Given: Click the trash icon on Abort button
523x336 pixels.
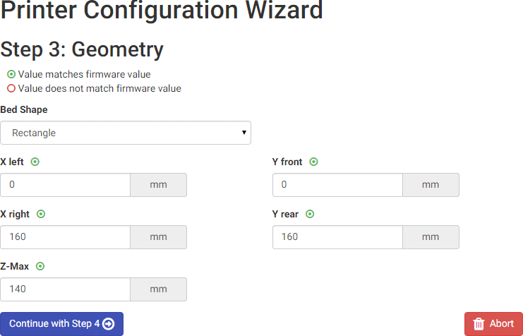Looking at the screenshot, I should (479, 324).
